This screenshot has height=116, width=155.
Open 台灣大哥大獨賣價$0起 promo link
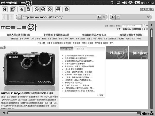[19, 35]
